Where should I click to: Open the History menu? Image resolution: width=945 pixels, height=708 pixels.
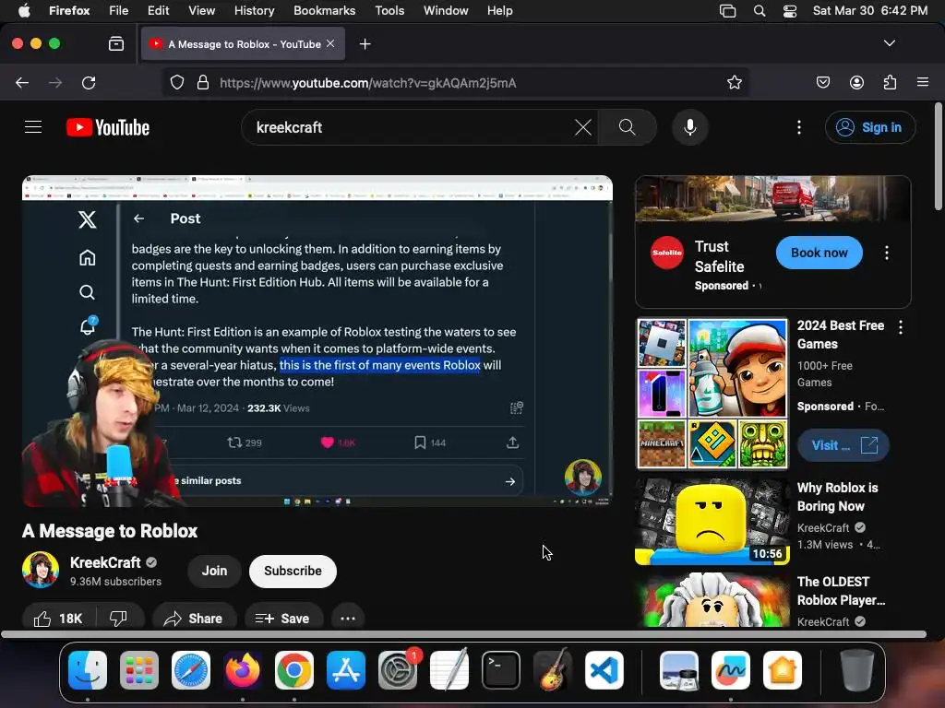coord(254,10)
